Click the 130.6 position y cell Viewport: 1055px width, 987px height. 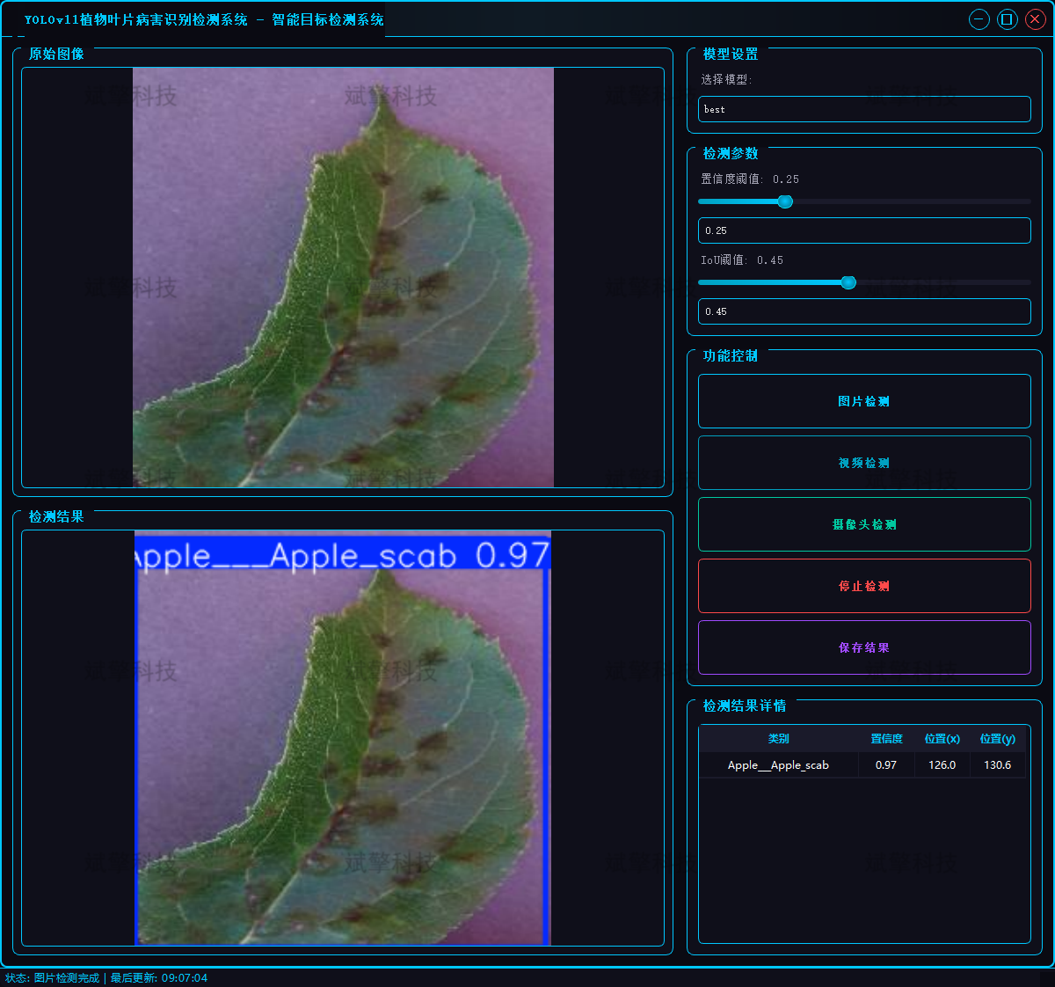tap(997, 765)
